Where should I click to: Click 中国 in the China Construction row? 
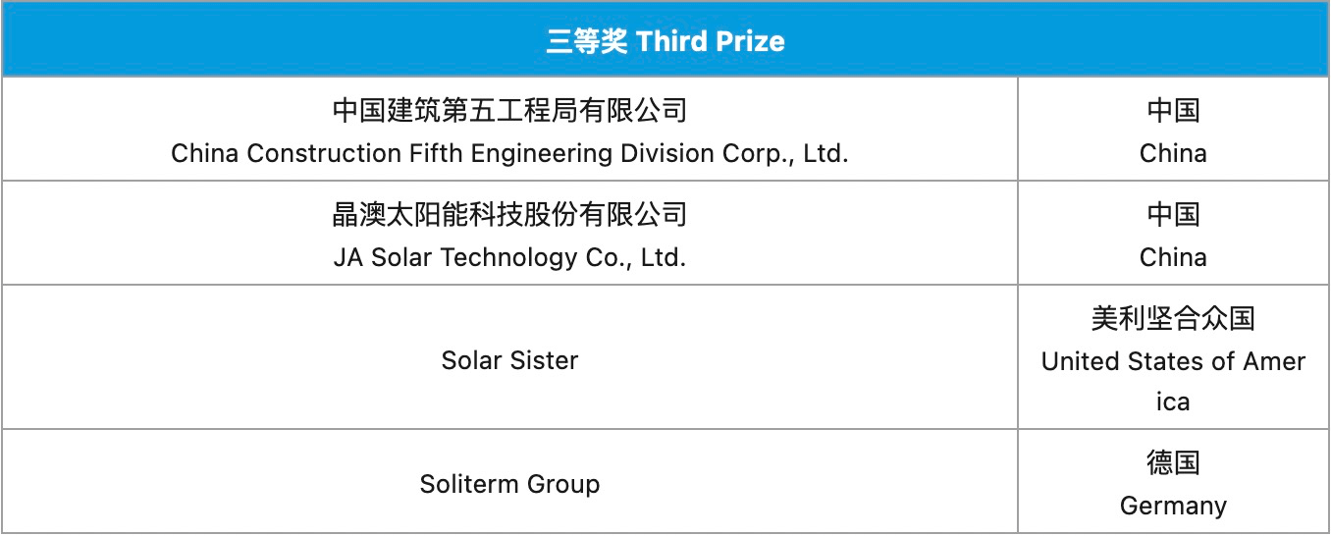tap(1173, 109)
